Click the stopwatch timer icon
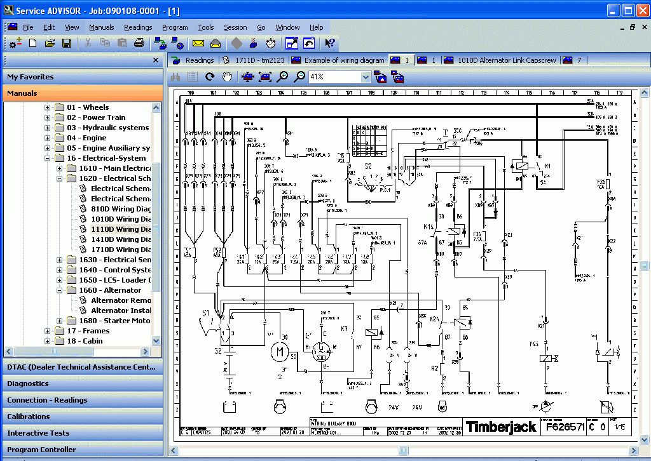The height and width of the screenshot is (461, 651). [x=271, y=43]
